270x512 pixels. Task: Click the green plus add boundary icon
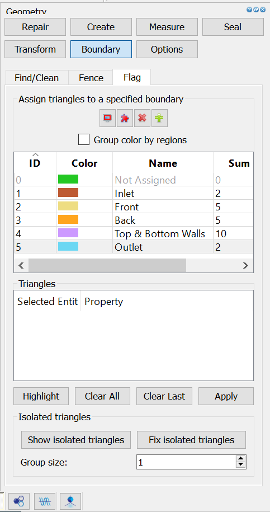159,118
